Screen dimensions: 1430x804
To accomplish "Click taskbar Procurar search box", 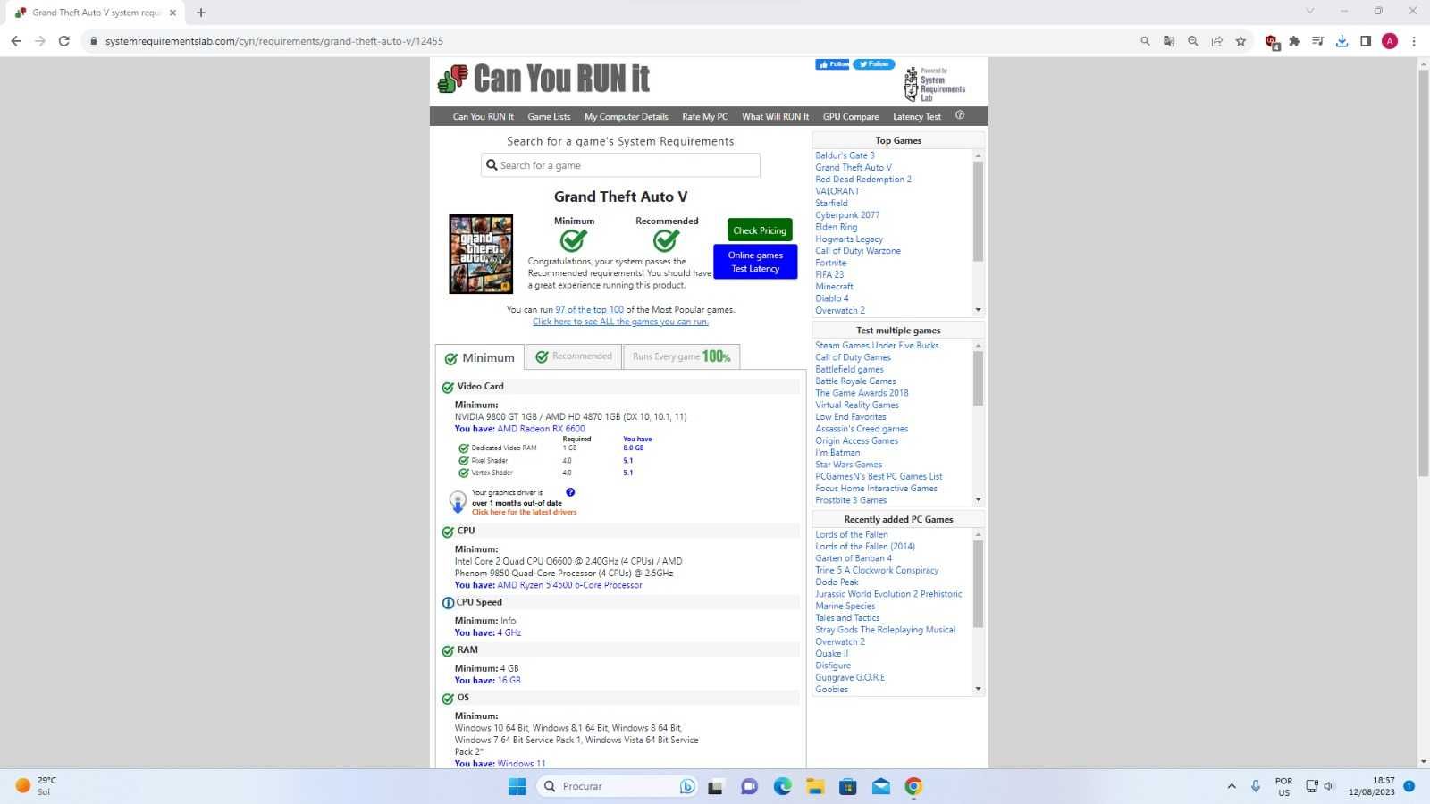I will pos(617,786).
